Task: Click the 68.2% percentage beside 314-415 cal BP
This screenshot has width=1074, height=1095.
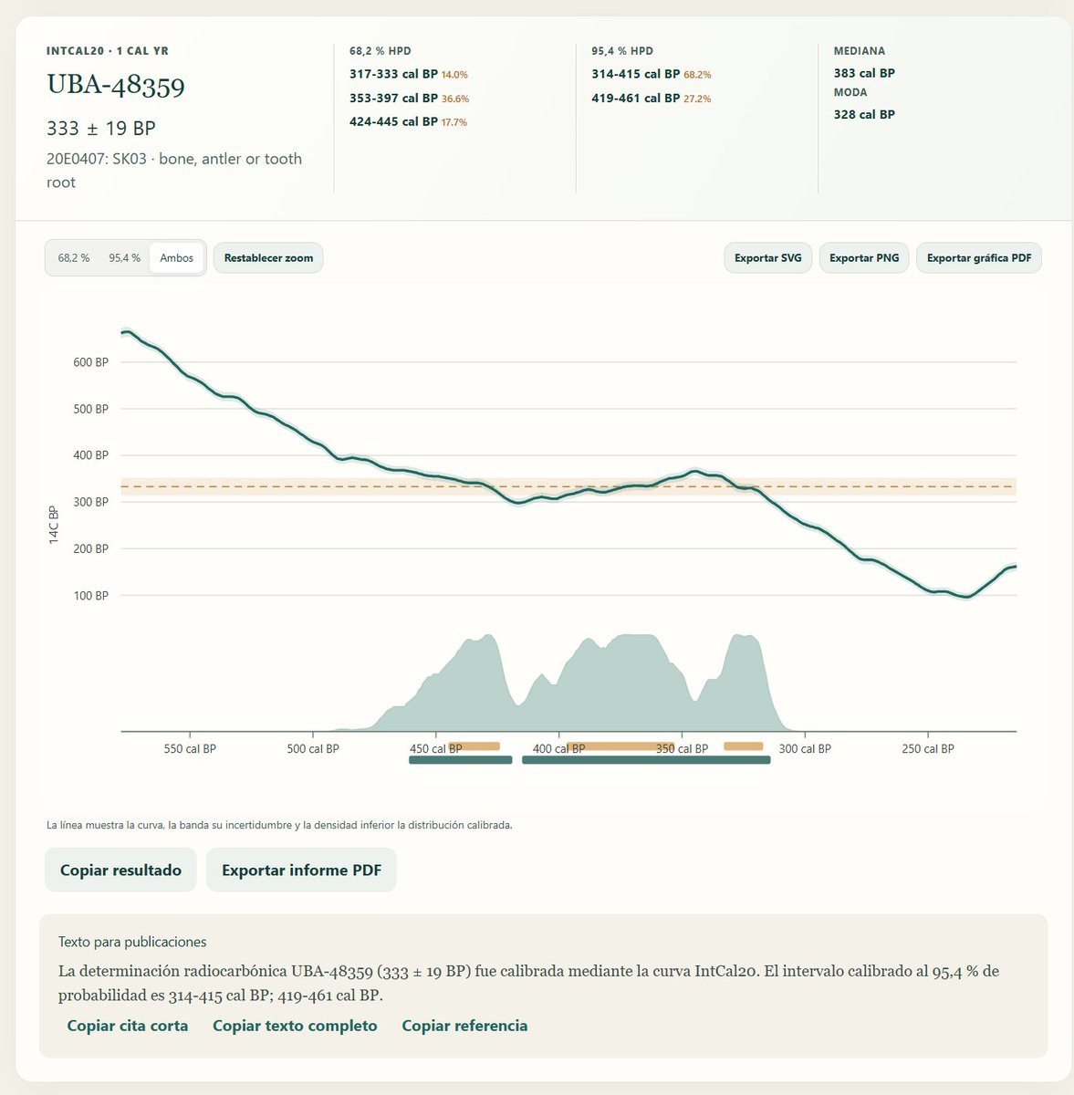Action: click(697, 75)
